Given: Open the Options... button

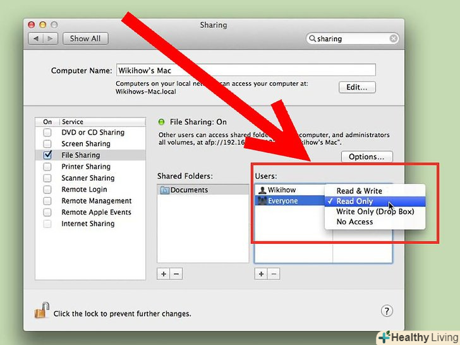Looking at the screenshot, I should [366, 157].
